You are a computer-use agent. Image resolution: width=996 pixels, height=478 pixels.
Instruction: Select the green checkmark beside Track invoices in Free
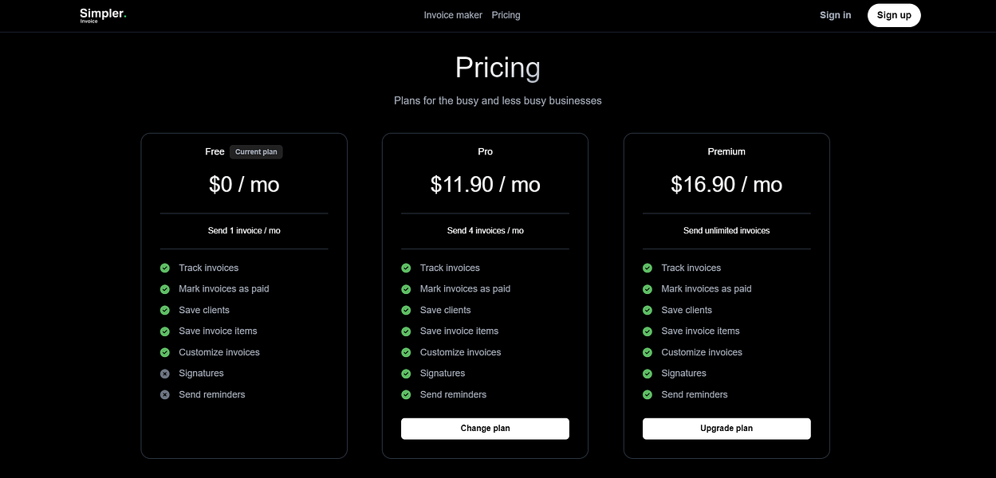tap(164, 268)
